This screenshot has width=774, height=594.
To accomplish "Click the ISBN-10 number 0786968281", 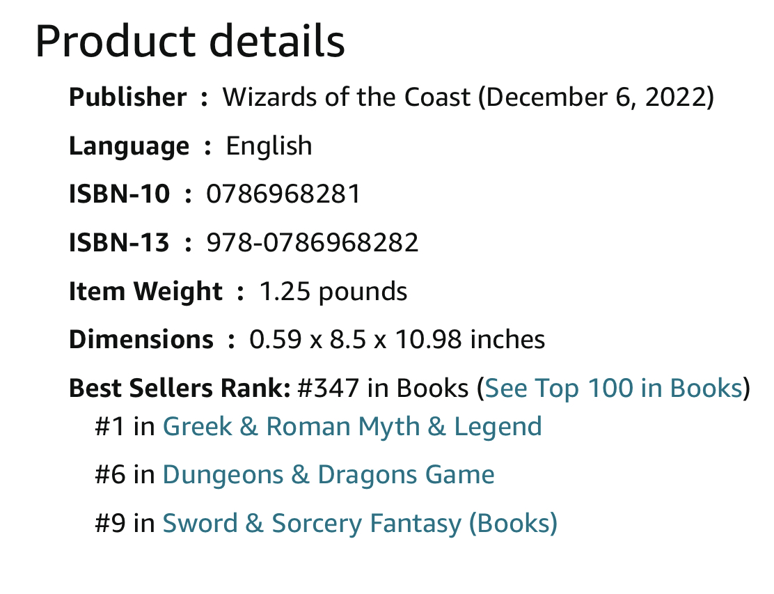I will [x=283, y=194].
